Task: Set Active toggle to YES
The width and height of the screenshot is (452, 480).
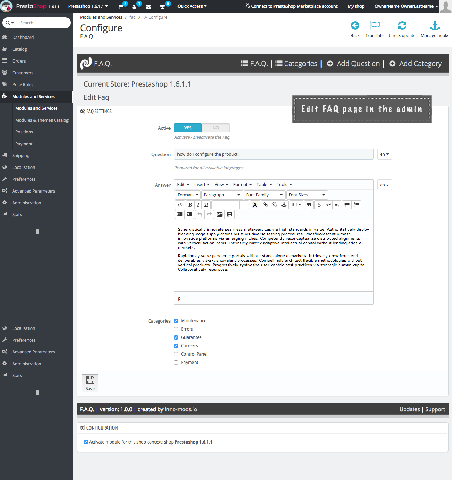Action: [188, 128]
